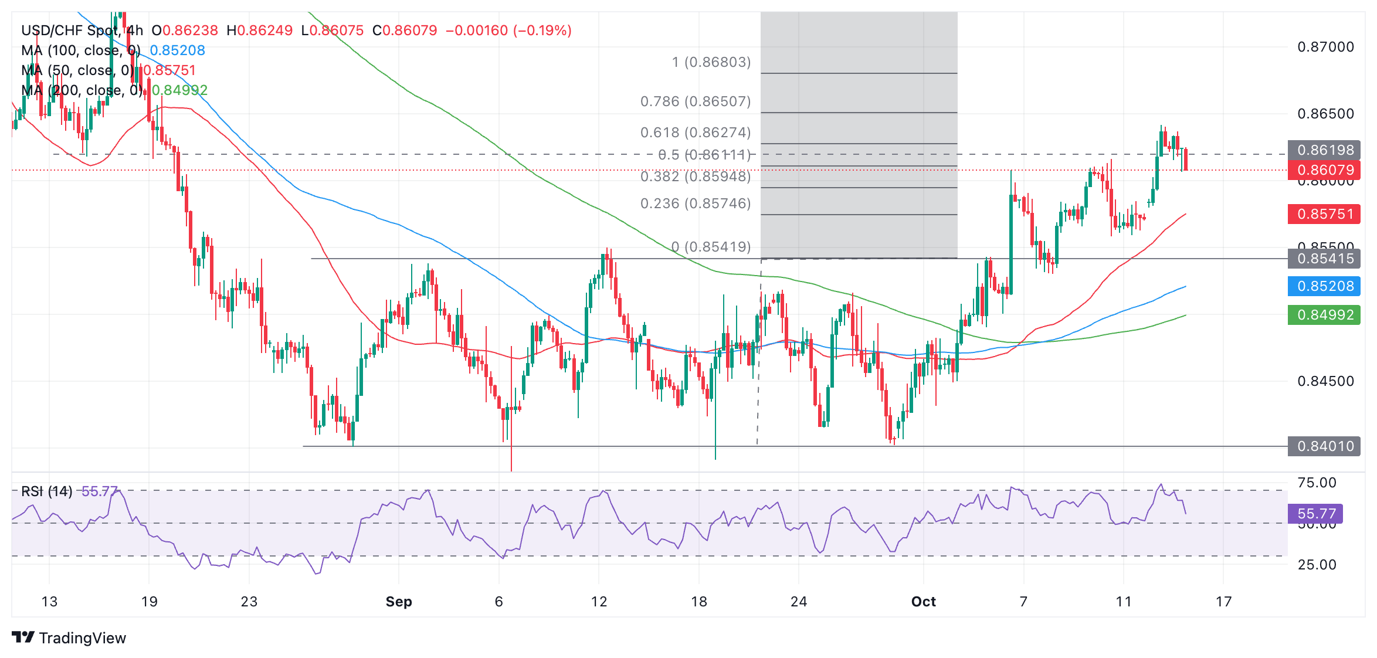Open the TradingView text link

click(82, 638)
